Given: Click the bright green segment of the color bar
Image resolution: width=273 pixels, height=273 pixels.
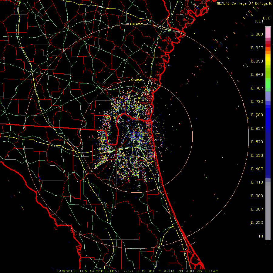Looking at the screenshot, I should pyautogui.click(x=268, y=83).
